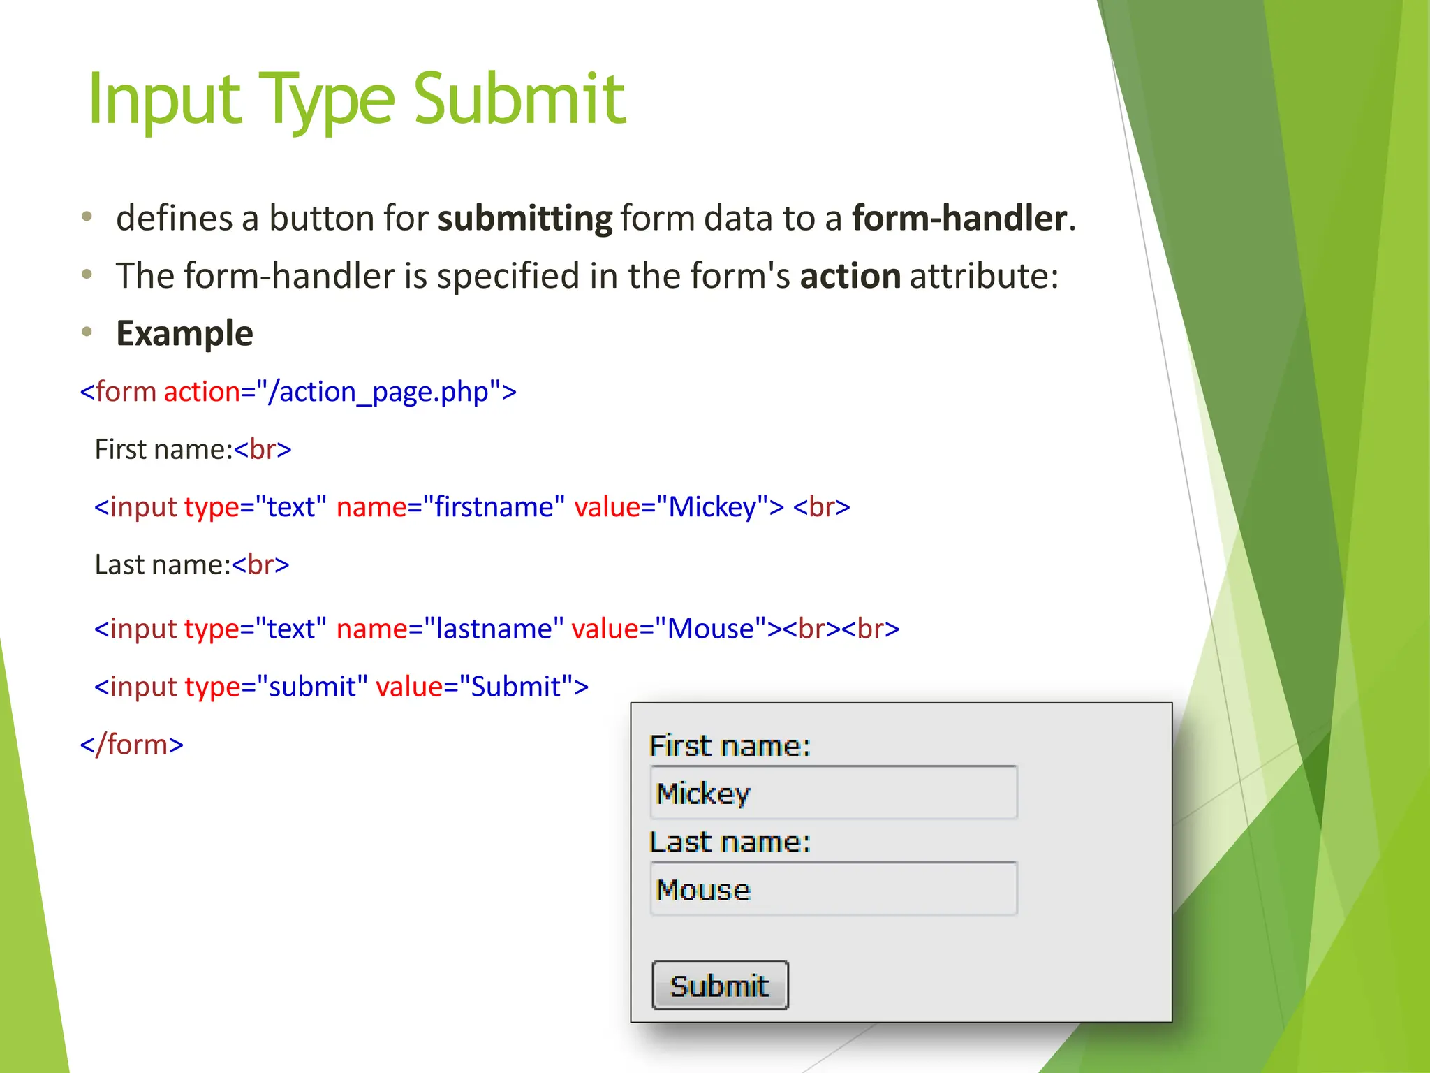
Task: Click the 'Last name:<br>' code line
Action: [192, 564]
